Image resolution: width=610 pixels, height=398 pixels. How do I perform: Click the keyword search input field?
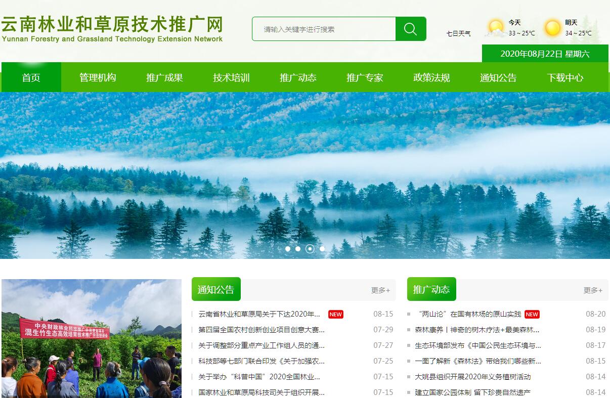pyautogui.click(x=324, y=29)
